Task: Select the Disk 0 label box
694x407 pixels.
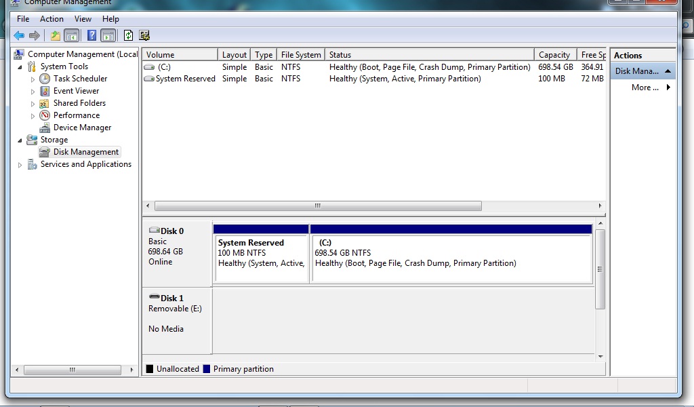Action: [177, 254]
